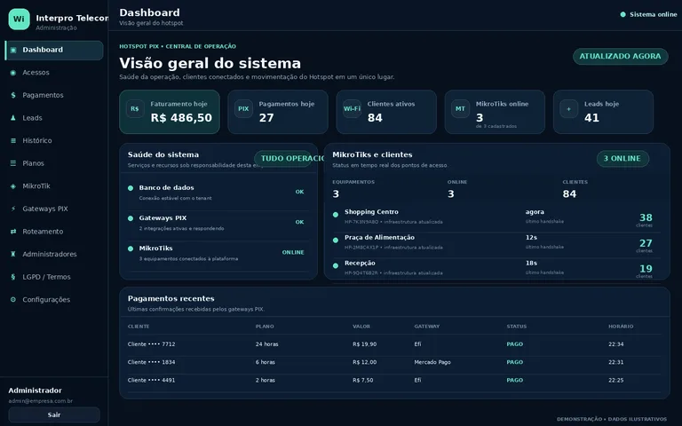Select the Recepção equipment name
Image resolution: width=682 pixels, height=426 pixels.
[360, 264]
